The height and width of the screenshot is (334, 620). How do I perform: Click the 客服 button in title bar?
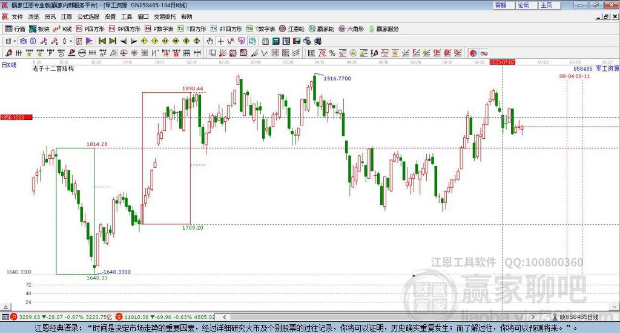(x=503, y=5)
